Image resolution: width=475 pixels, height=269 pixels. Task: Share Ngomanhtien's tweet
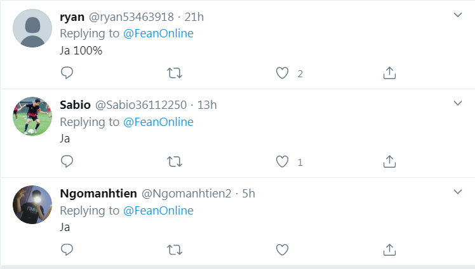click(x=390, y=249)
